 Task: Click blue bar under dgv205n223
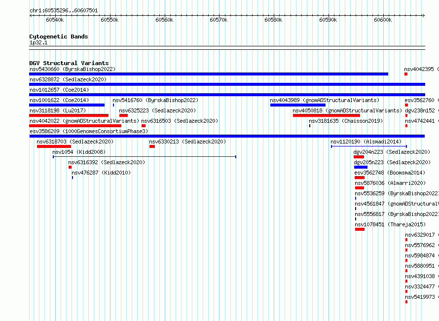coord(361,167)
